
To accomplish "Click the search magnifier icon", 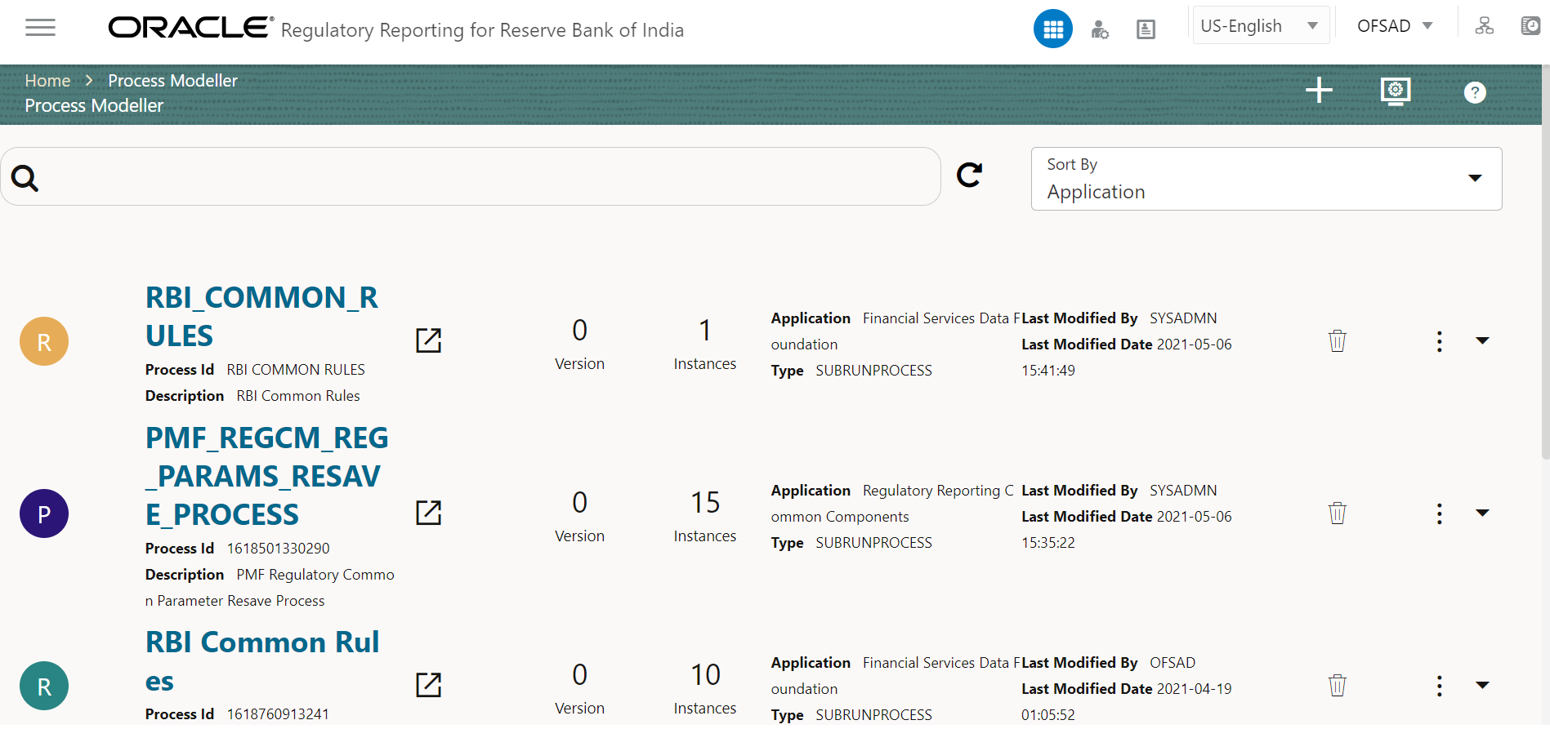I will 25,178.
